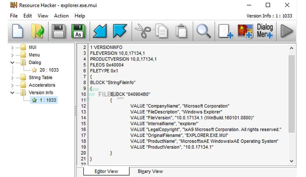Click the Save floppy disk icon
Viewport: 306px width, 177px height.
point(58,31)
